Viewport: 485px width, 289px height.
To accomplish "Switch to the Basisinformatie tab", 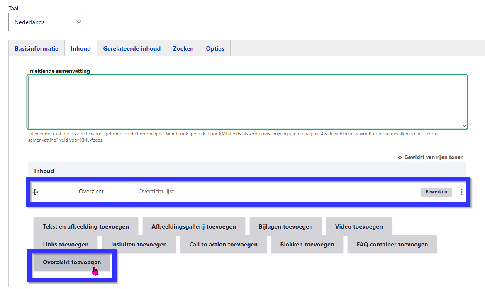I will [37, 48].
